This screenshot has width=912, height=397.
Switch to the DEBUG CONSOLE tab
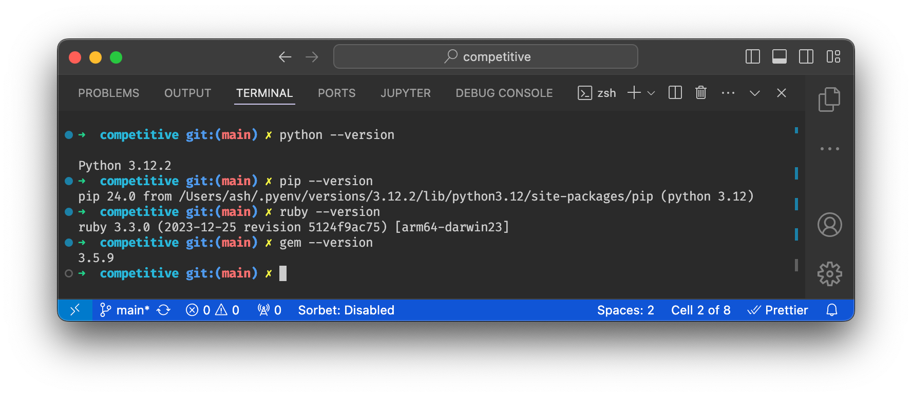click(x=504, y=93)
